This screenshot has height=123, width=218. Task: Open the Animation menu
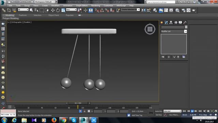(68, 5)
